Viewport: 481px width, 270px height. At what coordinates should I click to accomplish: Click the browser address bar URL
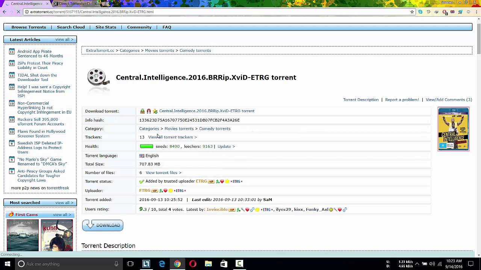click(x=92, y=12)
